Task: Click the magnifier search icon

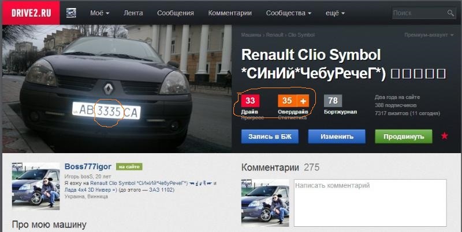Action: point(450,13)
